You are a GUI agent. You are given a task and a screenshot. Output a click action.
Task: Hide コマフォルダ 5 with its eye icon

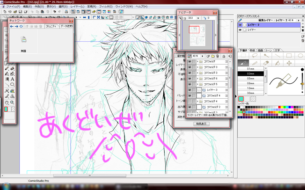point(189,84)
